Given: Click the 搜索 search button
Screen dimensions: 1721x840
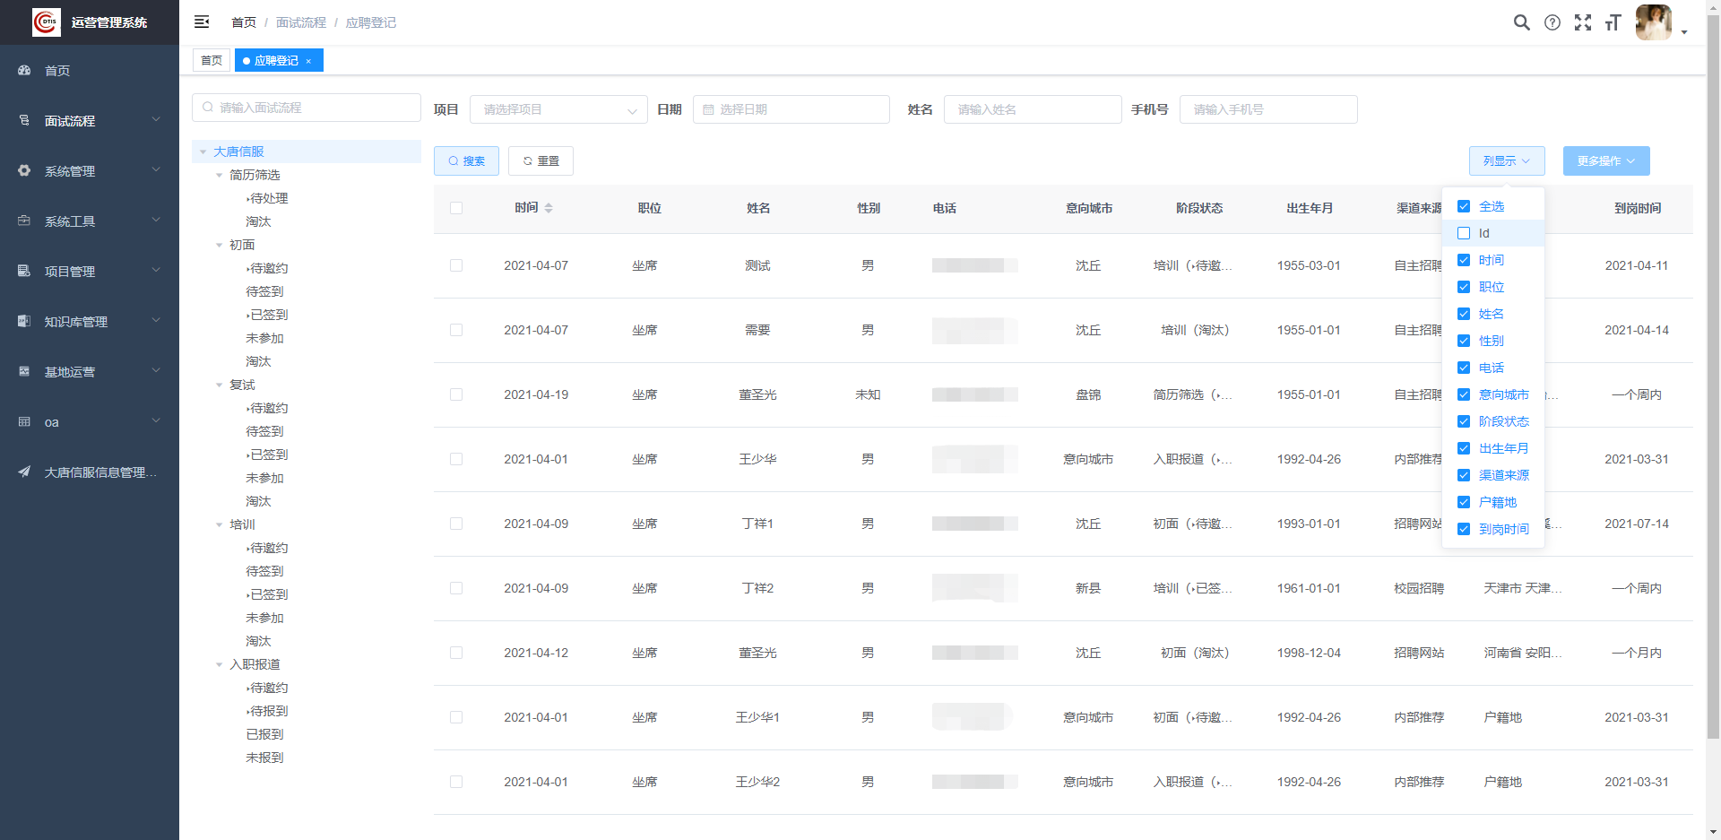Looking at the screenshot, I should pyautogui.click(x=466, y=160).
